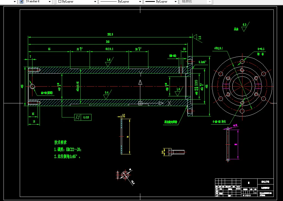Open the ByLayer linetype dropdown with thin line
This screenshot has height=201, width=283.
[x=121, y=1]
